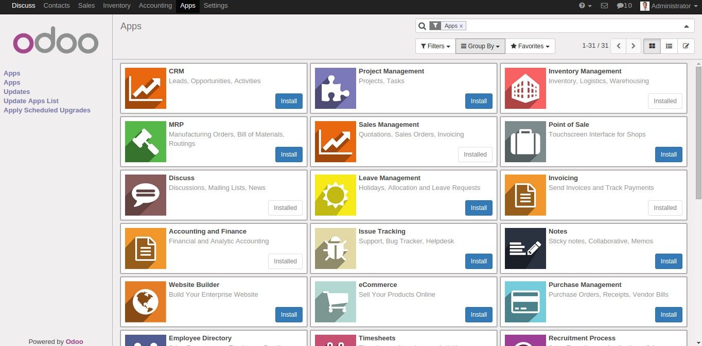702x346 pixels.
Task: Install the MRP app
Action: point(289,155)
